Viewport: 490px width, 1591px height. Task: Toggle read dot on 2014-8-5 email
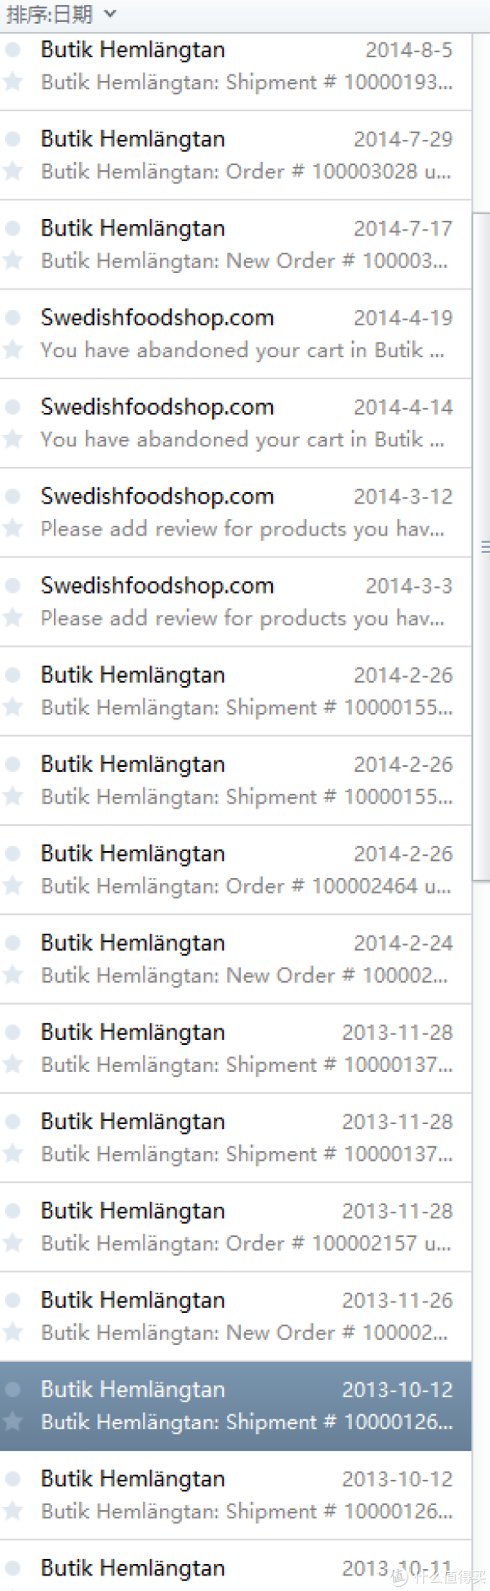tap(12, 49)
